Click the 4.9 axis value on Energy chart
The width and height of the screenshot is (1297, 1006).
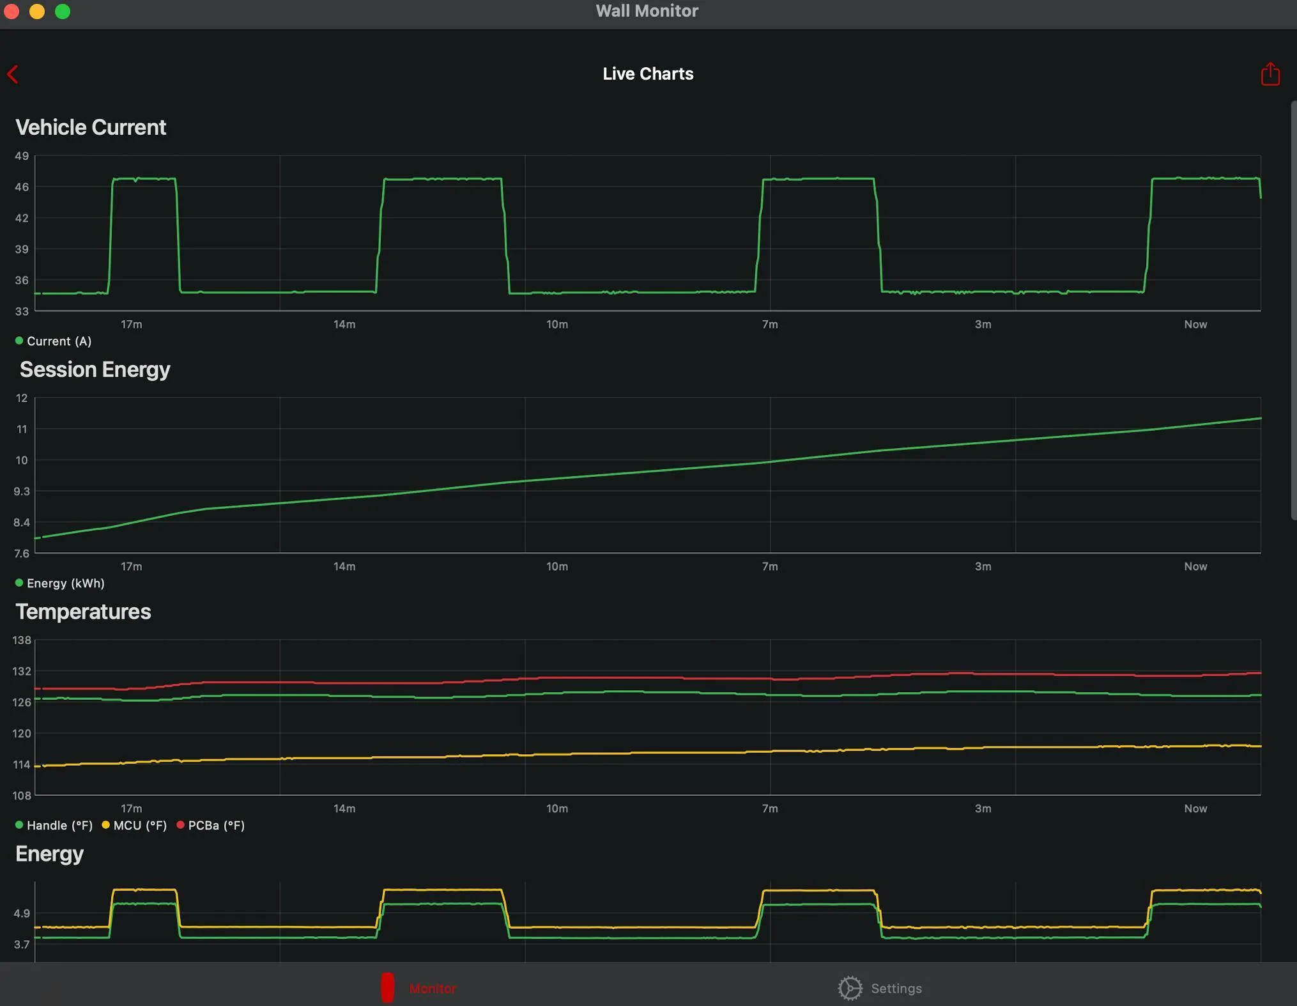click(x=22, y=913)
